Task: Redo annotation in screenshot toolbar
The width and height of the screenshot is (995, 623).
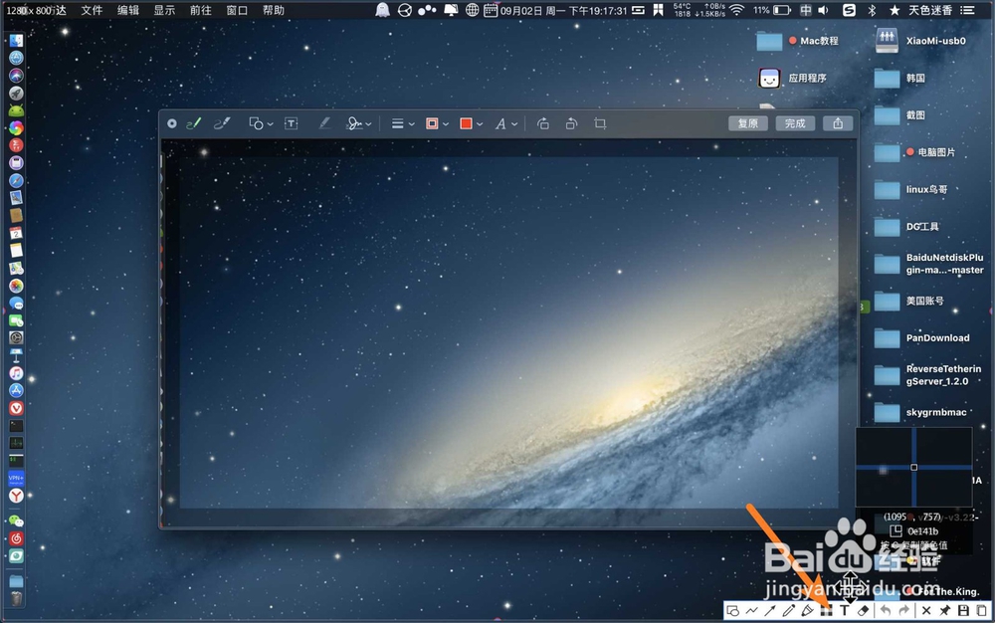Action: [904, 611]
